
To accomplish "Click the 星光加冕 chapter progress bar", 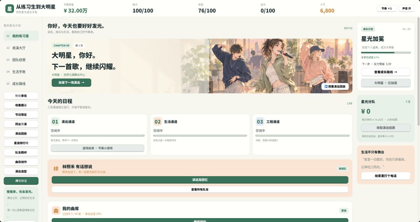I will (x=386, y=53).
